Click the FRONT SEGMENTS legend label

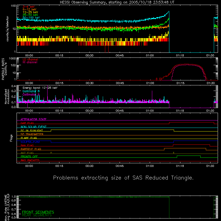(38, 212)
